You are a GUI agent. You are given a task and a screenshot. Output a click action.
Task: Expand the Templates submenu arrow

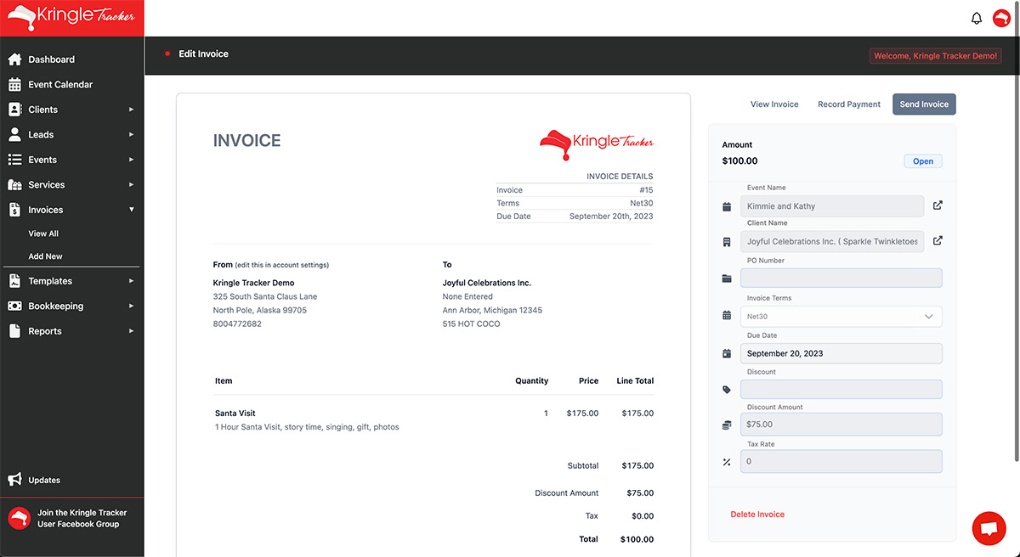point(131,281)
